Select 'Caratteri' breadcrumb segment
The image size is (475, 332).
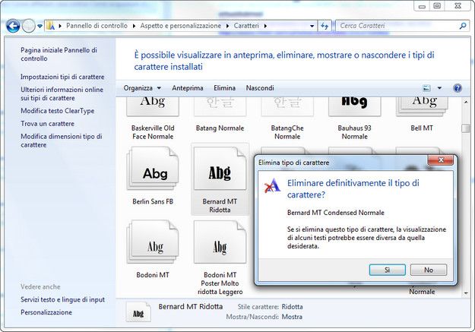[246, 26]
